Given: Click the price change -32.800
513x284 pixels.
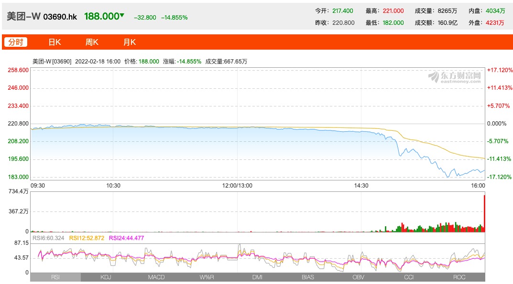Looking at the screenshot, I should [145, 18].
